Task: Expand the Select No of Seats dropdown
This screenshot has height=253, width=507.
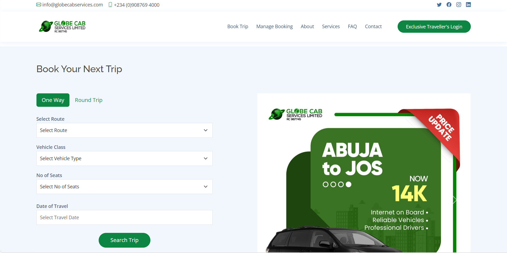Action: click(x=124, y=187)
